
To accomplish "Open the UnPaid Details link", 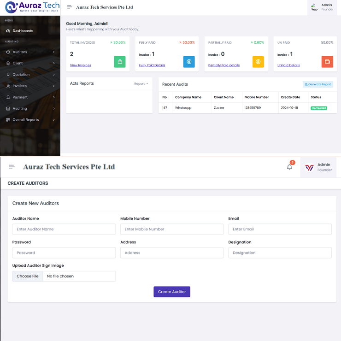I will click(x=288, y=65).
